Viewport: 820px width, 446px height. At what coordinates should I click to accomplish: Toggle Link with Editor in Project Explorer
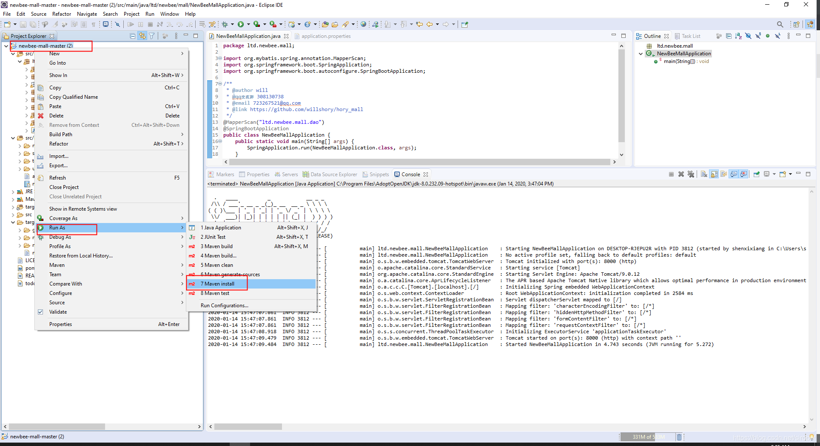tap(142, 36)
